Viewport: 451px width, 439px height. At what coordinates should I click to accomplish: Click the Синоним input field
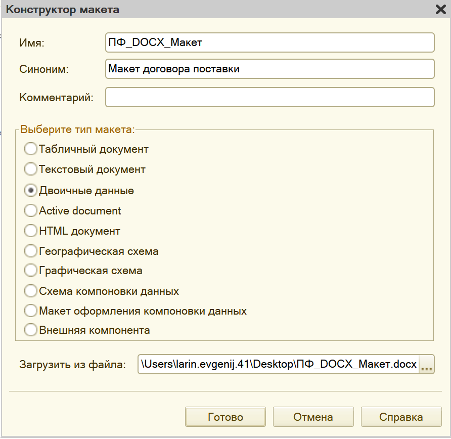click(x=269, y=69)
